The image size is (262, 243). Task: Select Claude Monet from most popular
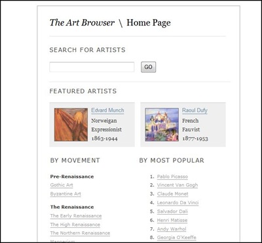pos(173,194)
